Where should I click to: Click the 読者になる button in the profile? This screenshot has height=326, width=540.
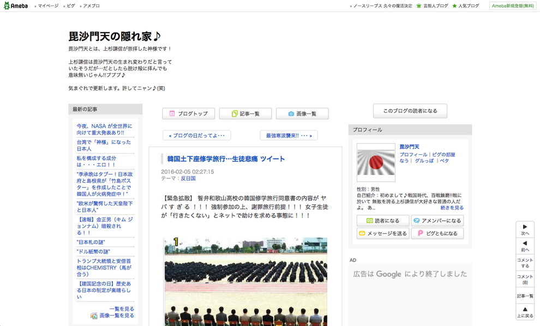coord(383,221)
